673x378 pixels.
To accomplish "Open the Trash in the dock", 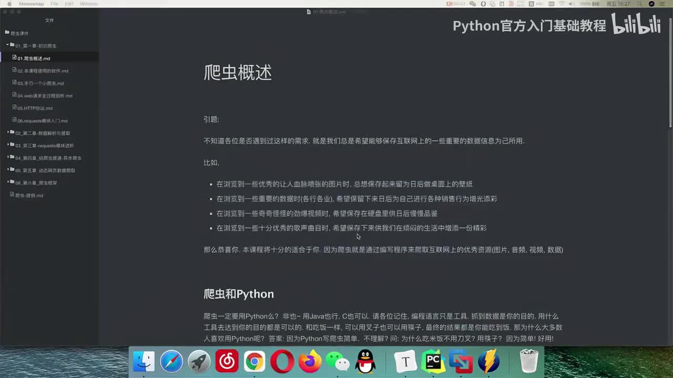I will (x=528, y=362).
